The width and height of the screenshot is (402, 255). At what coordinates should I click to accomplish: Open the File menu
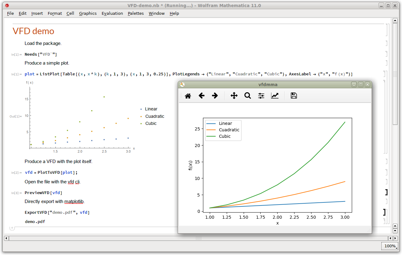pyautogui.click(x=10, y=13)
